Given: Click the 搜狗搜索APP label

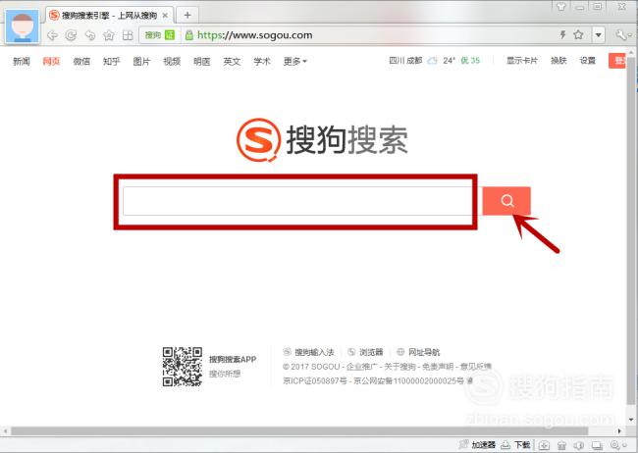Looking at the screenshot, I should coord(233,360).
